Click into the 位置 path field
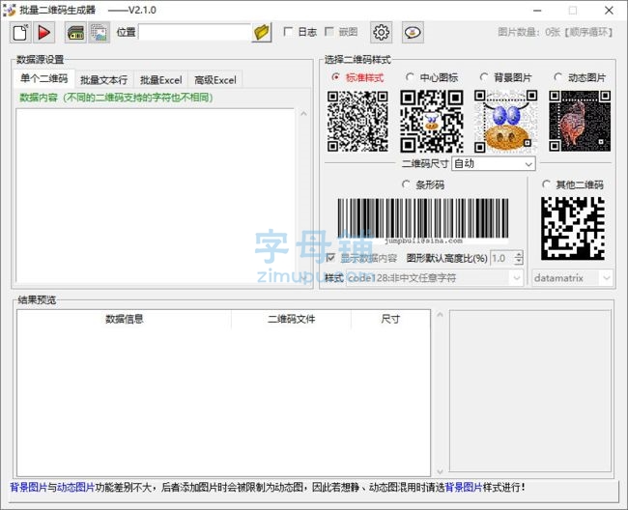The height and width of the screenshot is (510, 628). 194,32
